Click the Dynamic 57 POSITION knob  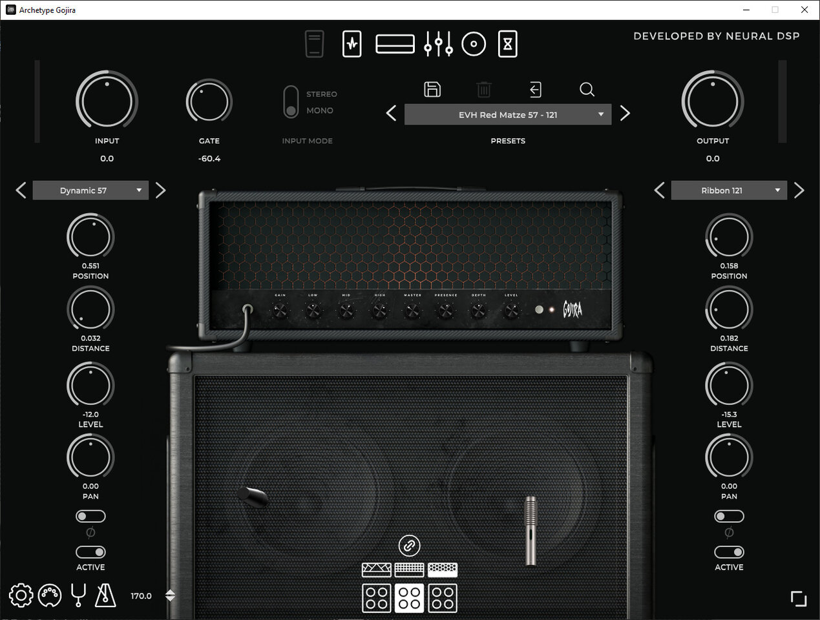tap(90, 237)
